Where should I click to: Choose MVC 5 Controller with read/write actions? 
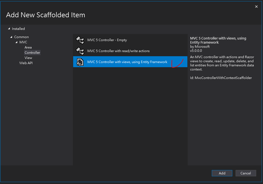coord(118,51)
